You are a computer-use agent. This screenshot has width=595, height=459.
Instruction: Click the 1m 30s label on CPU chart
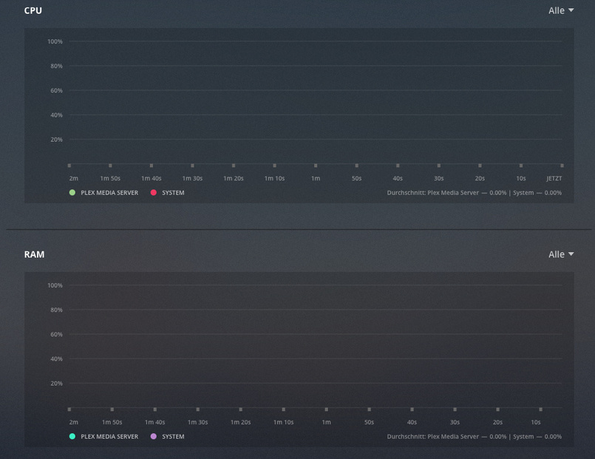pyautogui.click(x=192, y=178)
